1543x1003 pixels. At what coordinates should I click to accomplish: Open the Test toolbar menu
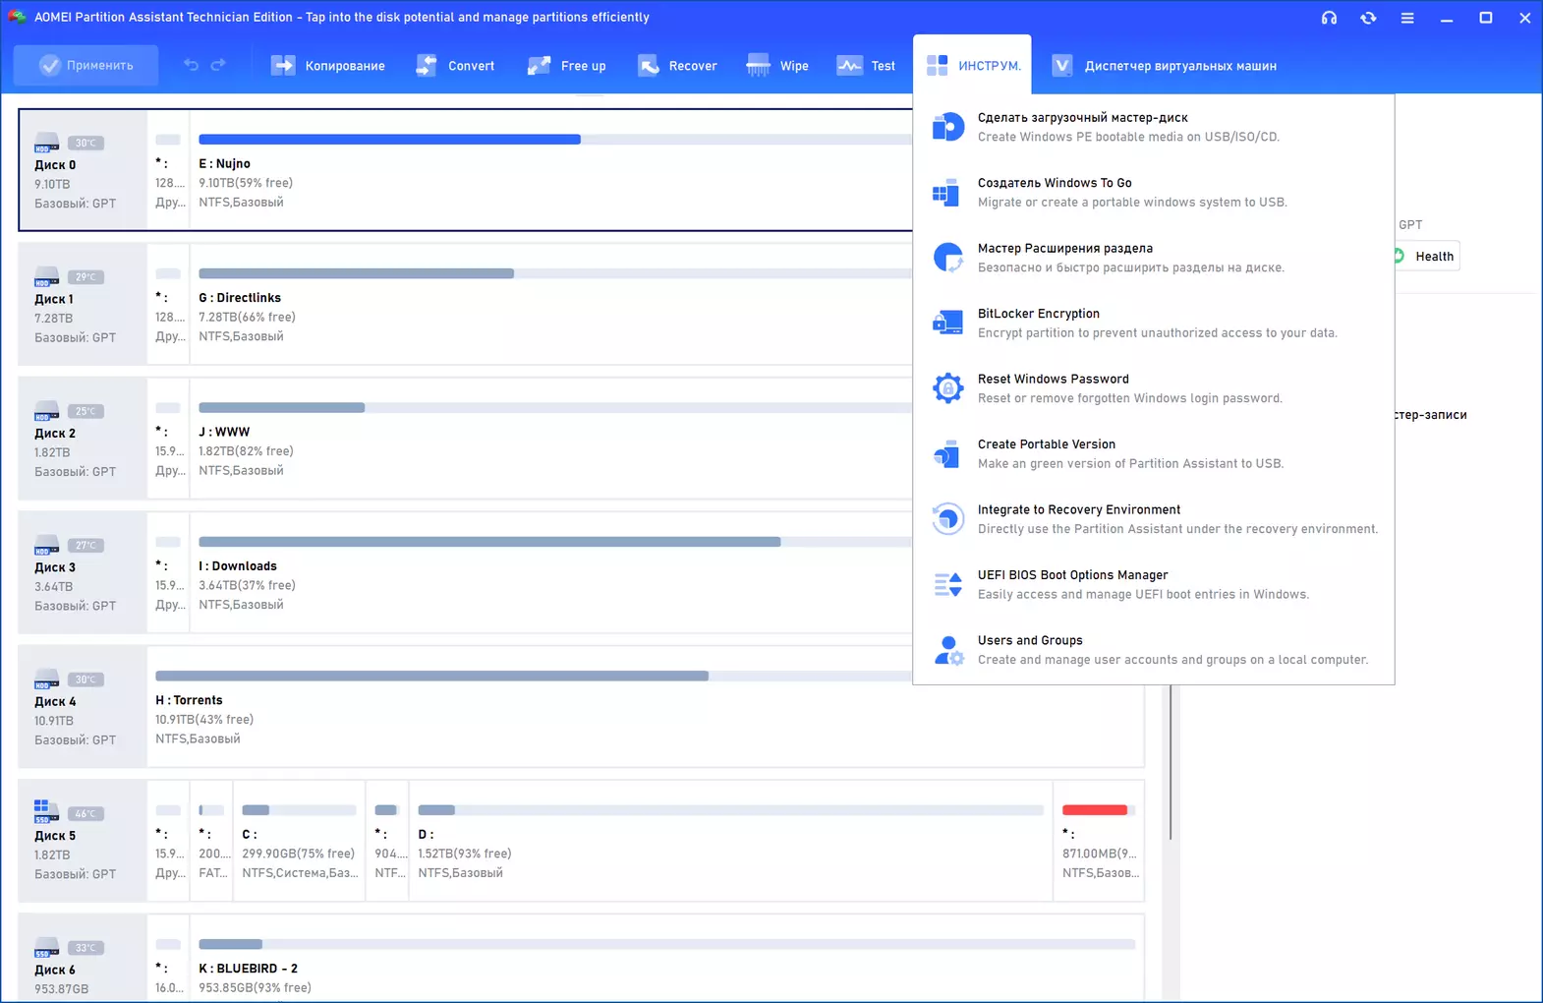(866, 66)
